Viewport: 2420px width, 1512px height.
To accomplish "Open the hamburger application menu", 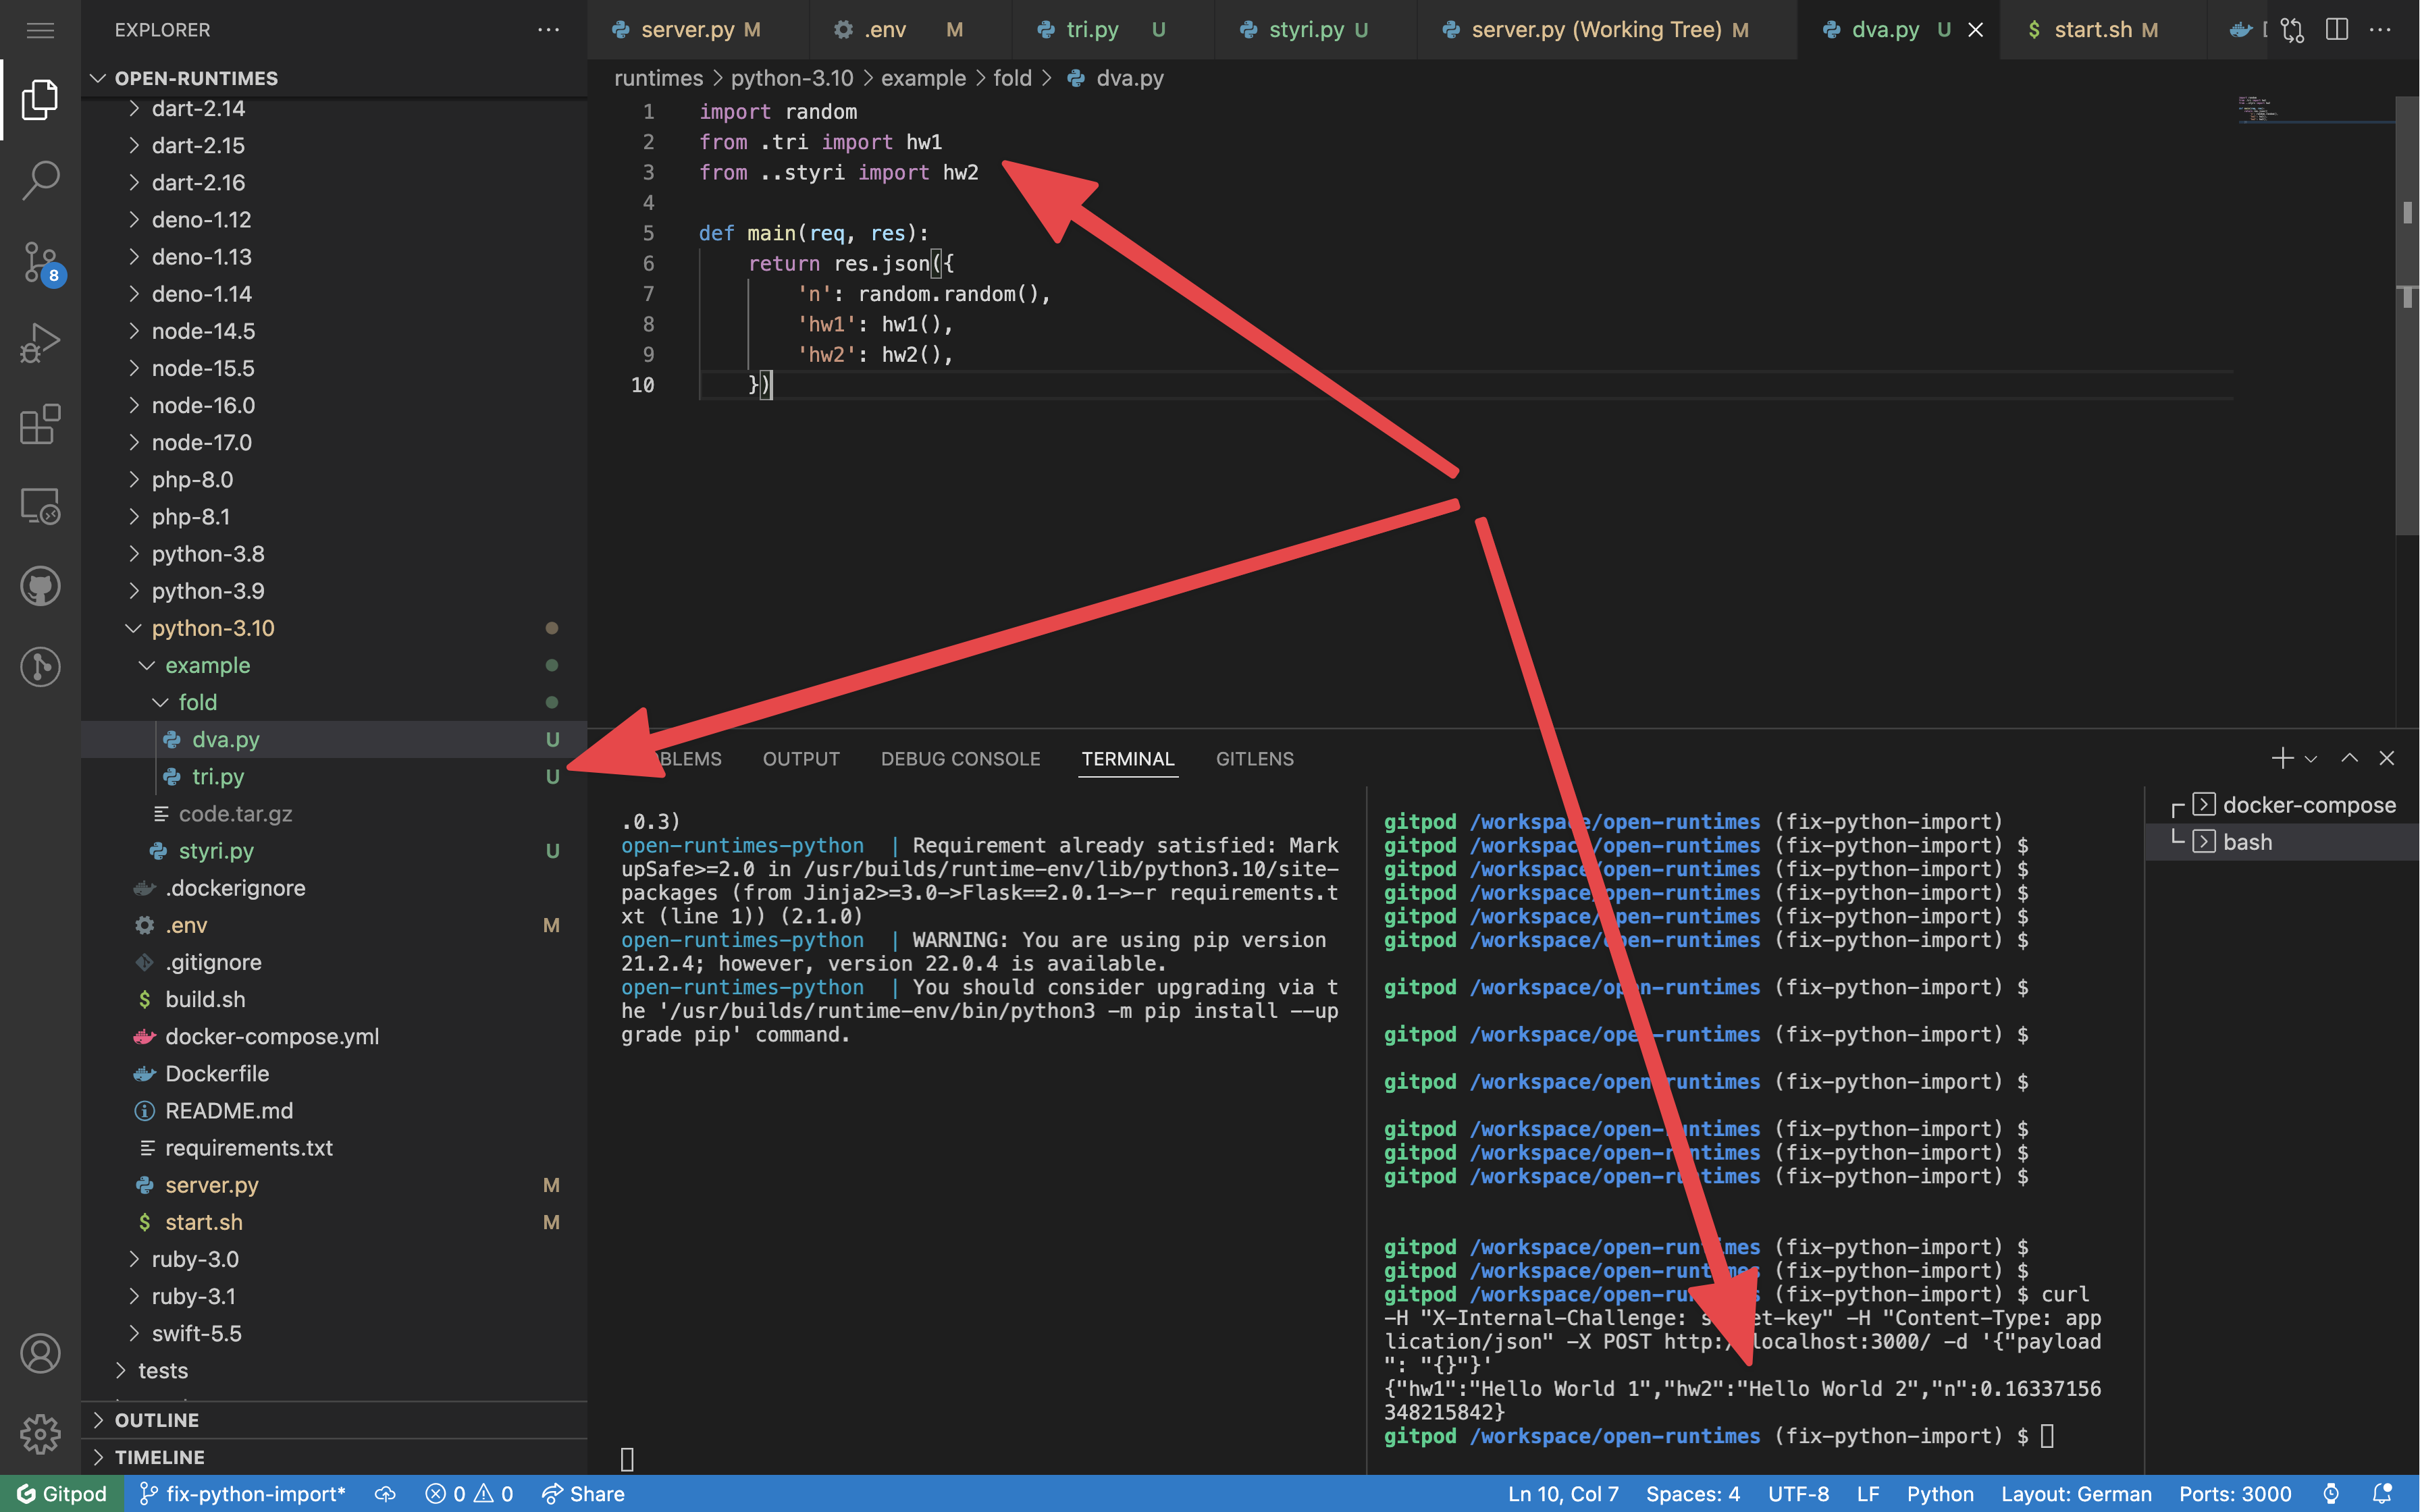I will tap(40, 30).
